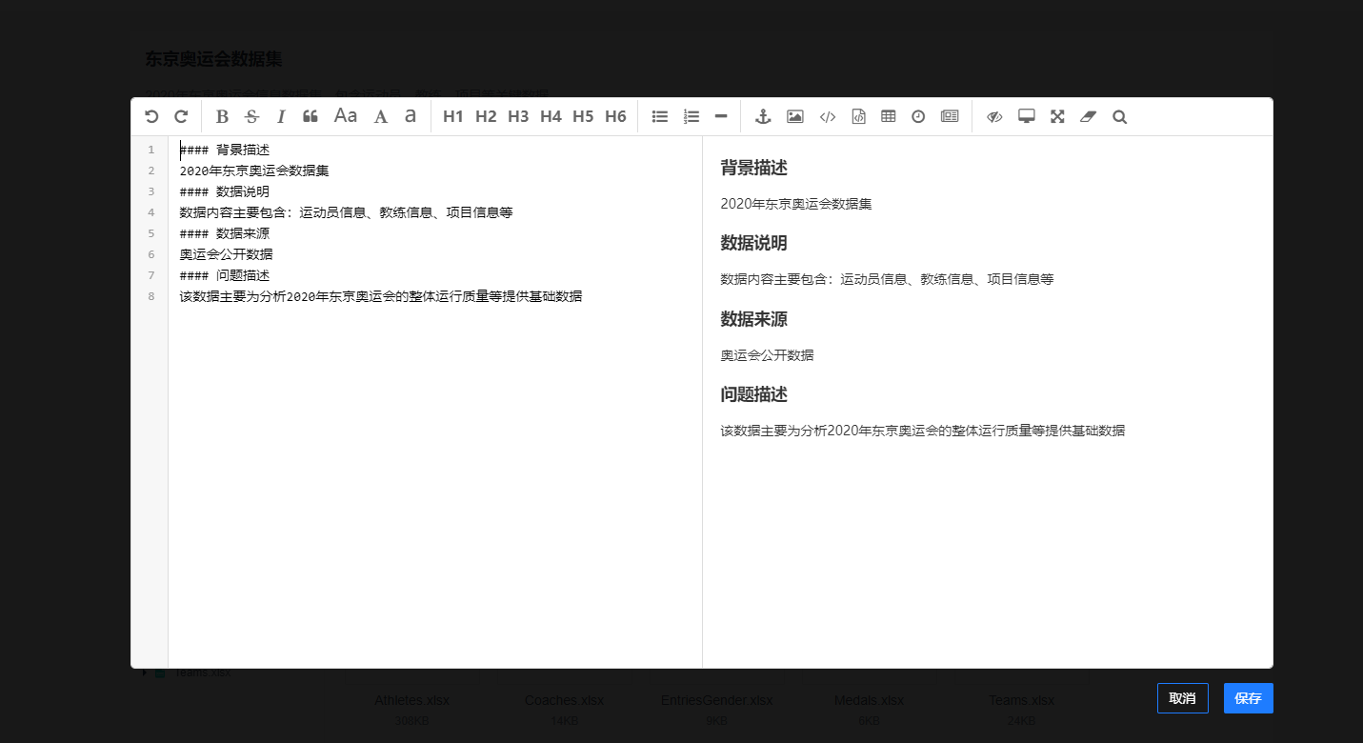Screen dimensions: 1363x743
Task: Insert an H1 heading
Action: 453,116
